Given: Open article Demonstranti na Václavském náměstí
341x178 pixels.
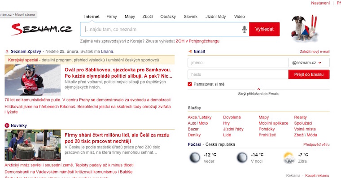Looking at the screenshot, I should (69, 172).
